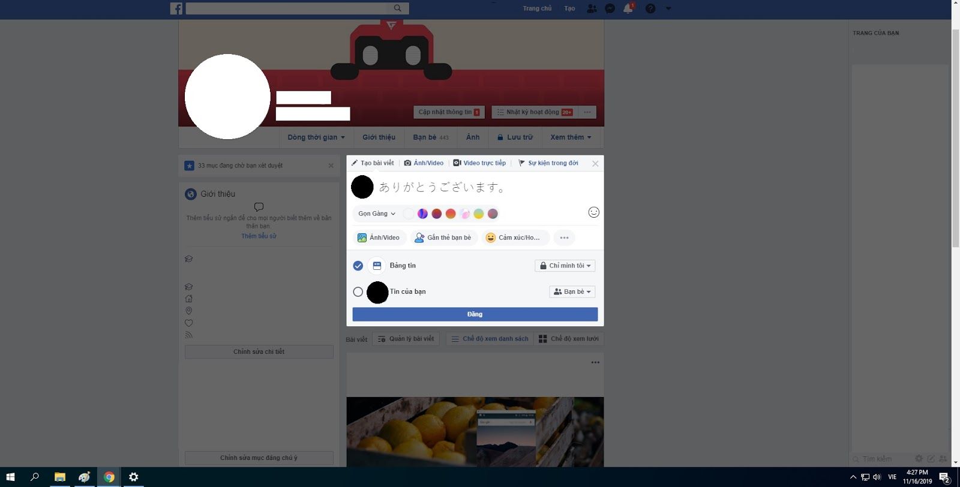Select Sự kiện trong đời tab

(548, 163)
